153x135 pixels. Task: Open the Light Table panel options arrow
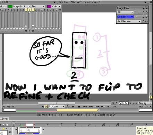[54, 2]
